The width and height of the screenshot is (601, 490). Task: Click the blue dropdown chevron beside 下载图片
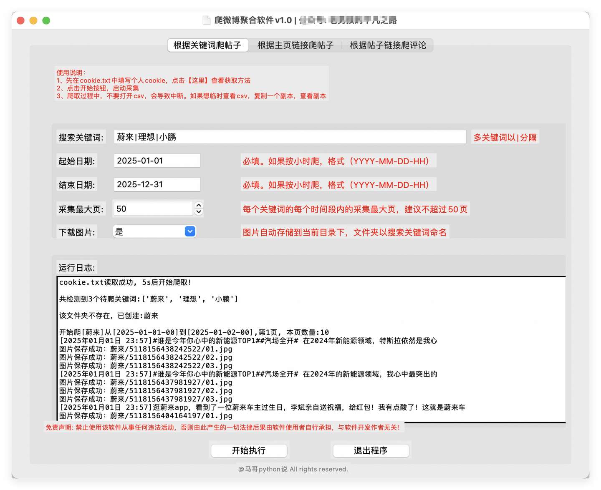click(x=190, y=231)
